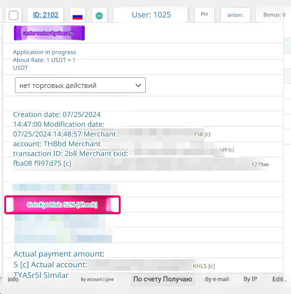The height and width of the screenshot is (294, 291).
Task: Click [c] after fba08 f997d75
Action: point(68,163)
